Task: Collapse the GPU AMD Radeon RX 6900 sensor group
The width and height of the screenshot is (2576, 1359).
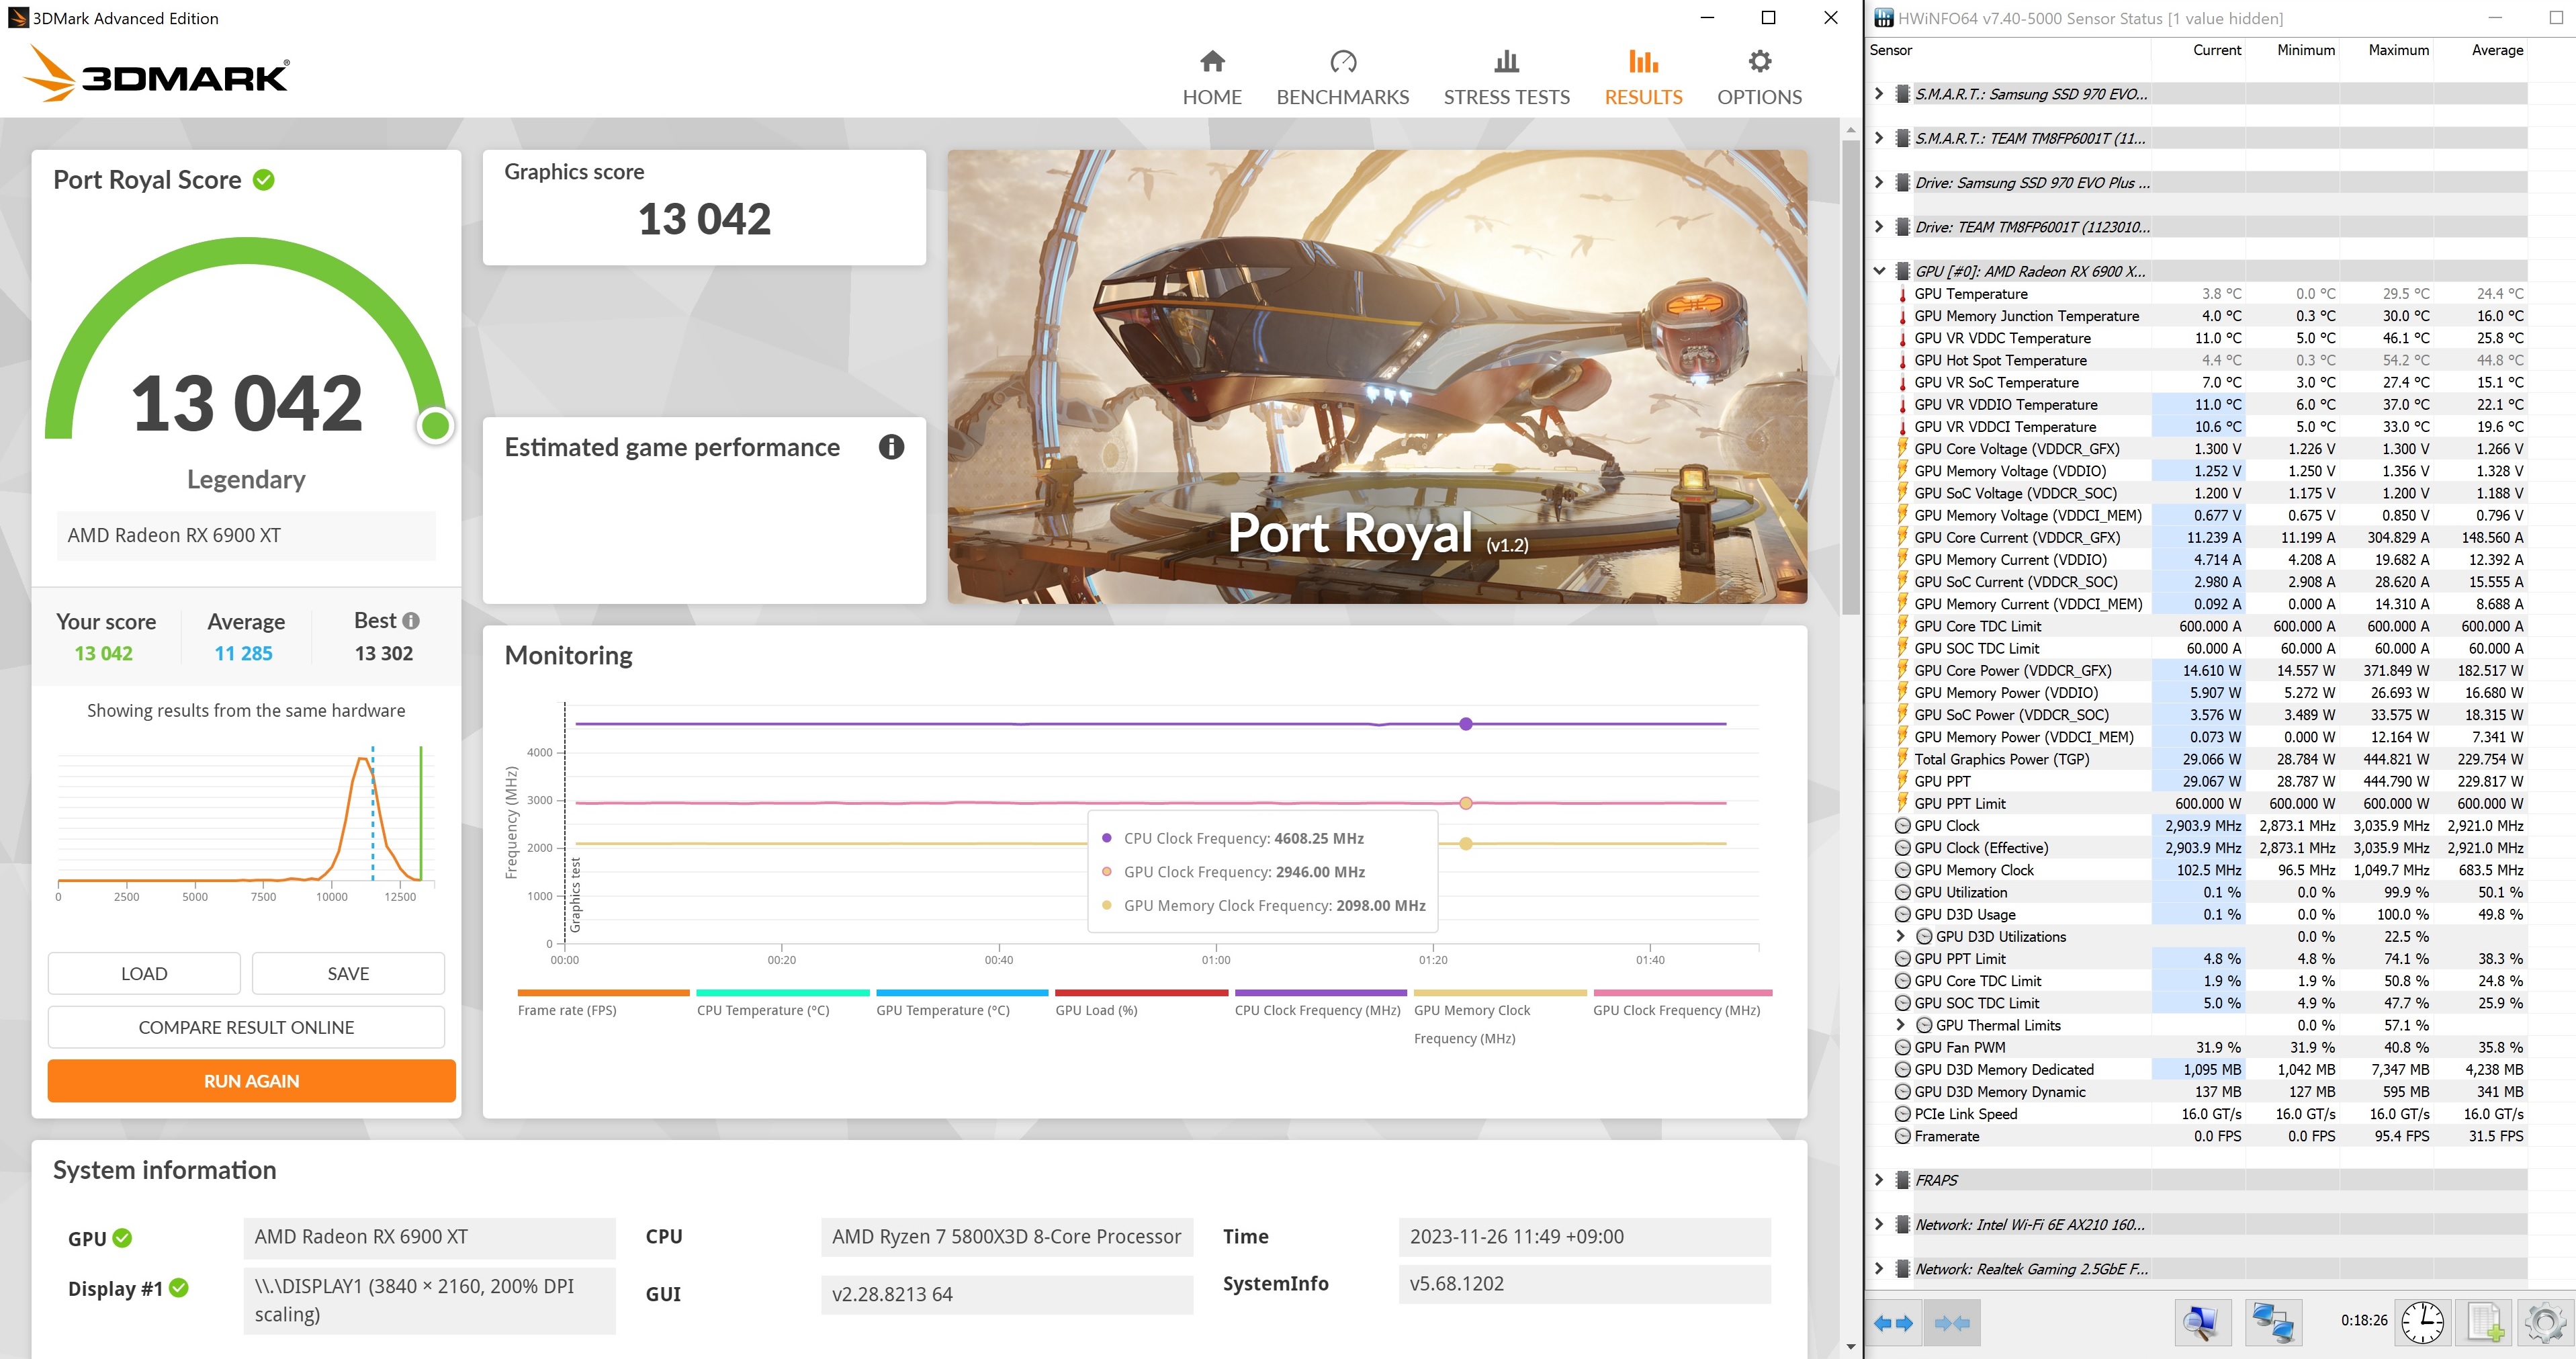Action: point(1879,271)
